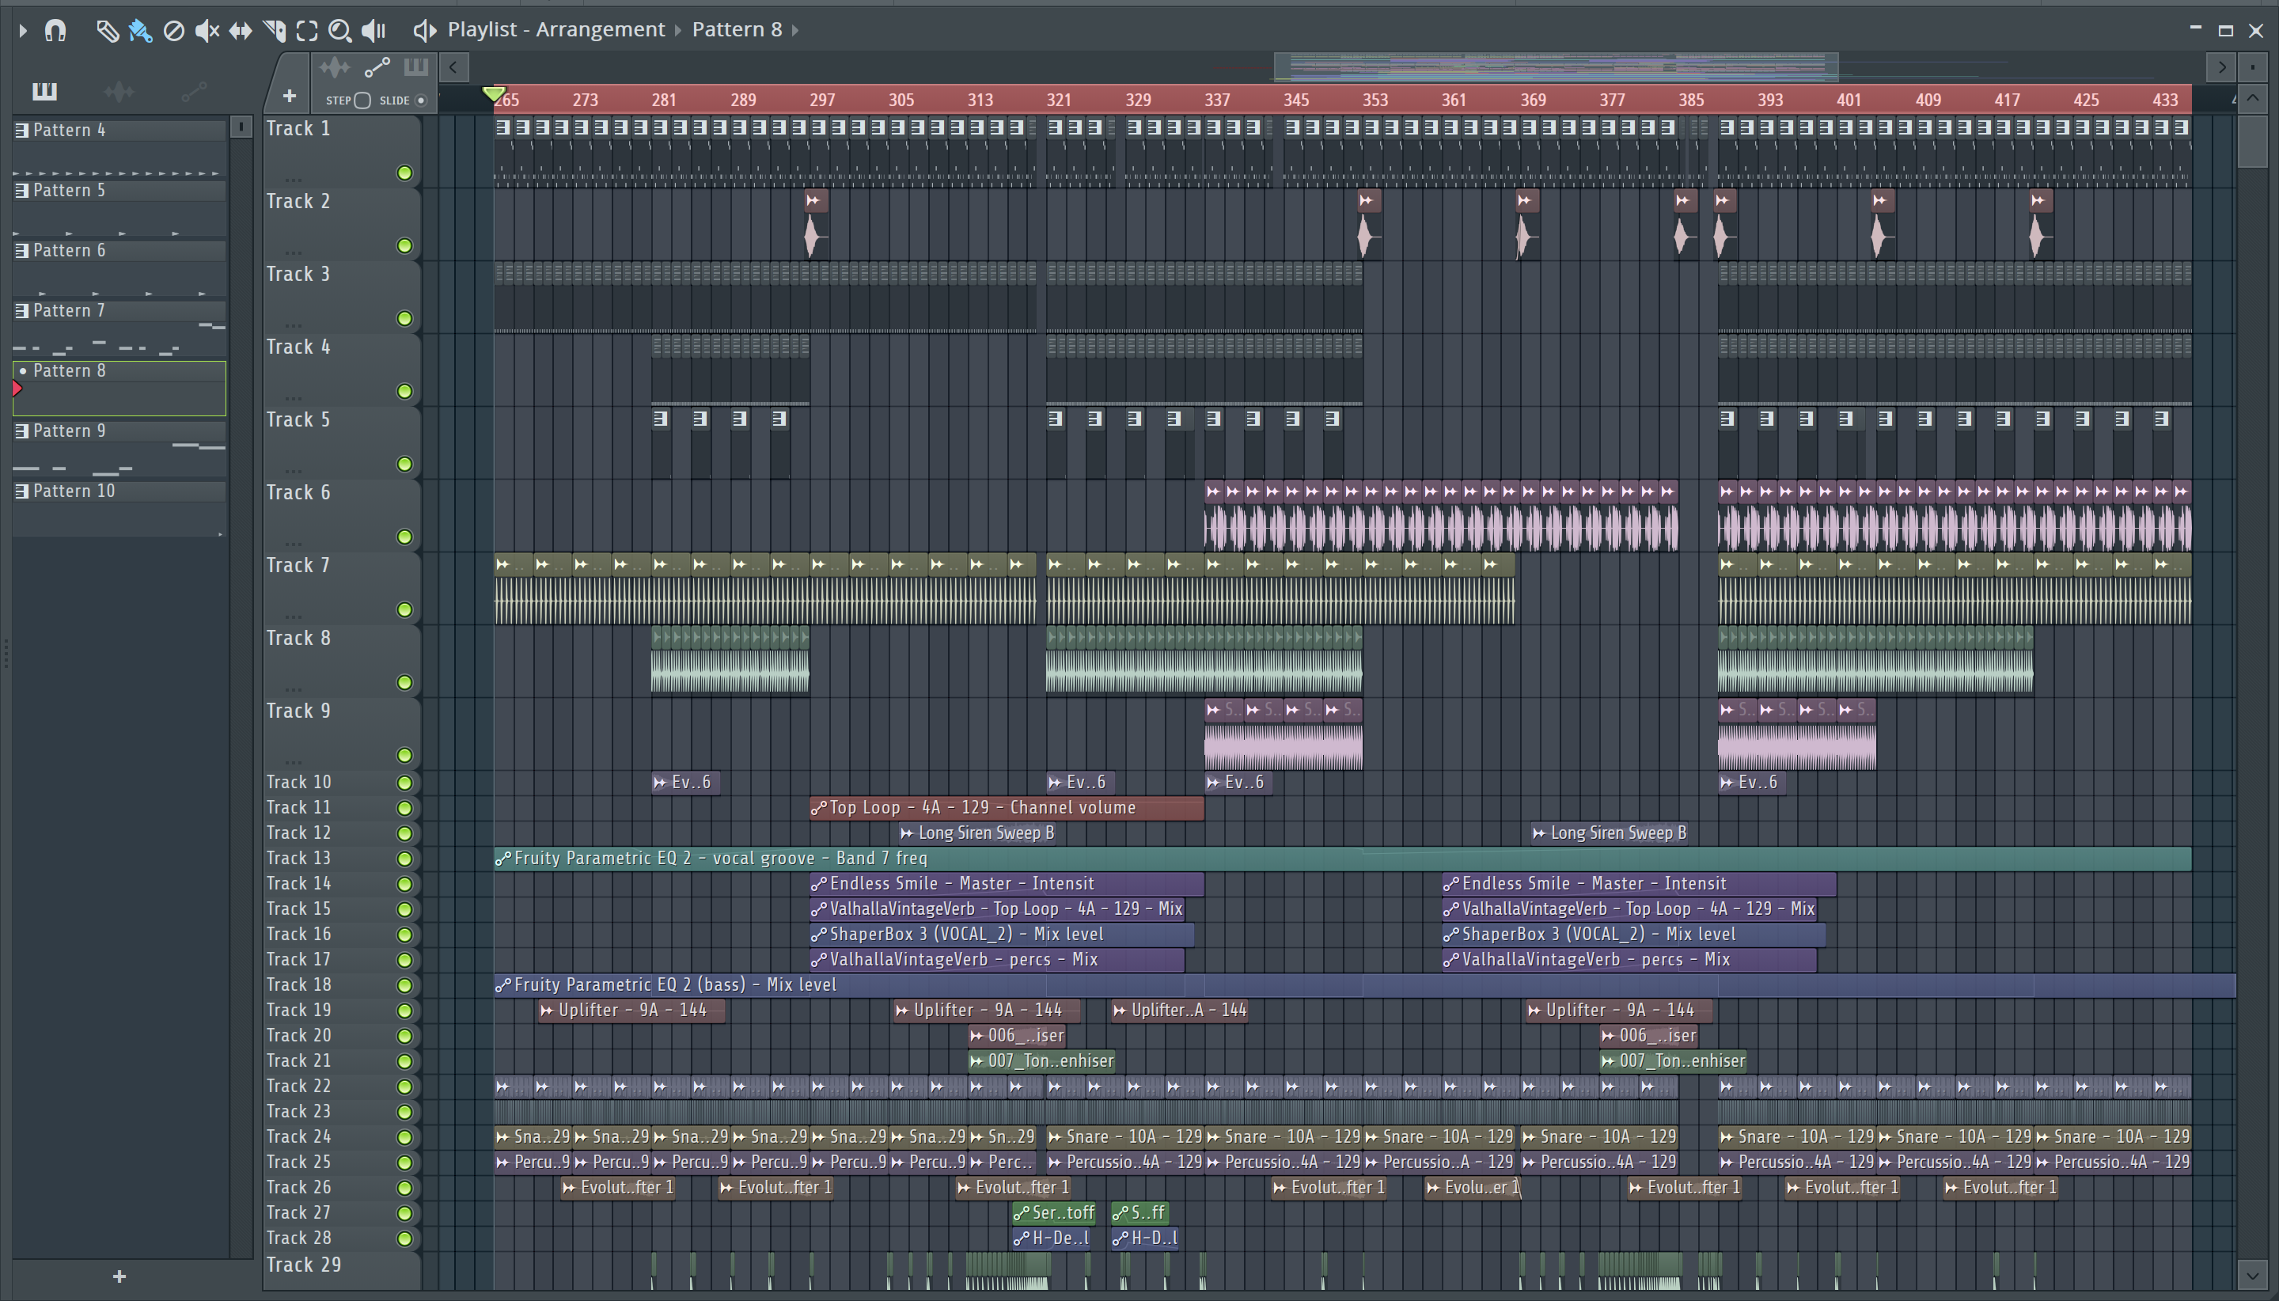2279x1301 pixels.
Task: Open the menu of the first Endless Smile Master clip
Action: coord(818,885)
